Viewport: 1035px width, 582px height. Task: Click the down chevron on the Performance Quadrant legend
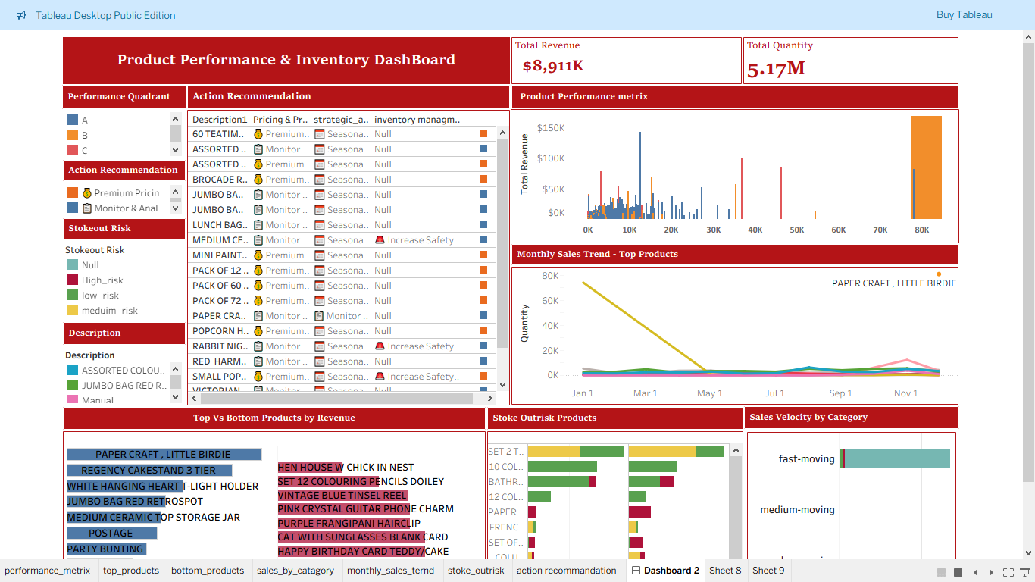point(175,149)
